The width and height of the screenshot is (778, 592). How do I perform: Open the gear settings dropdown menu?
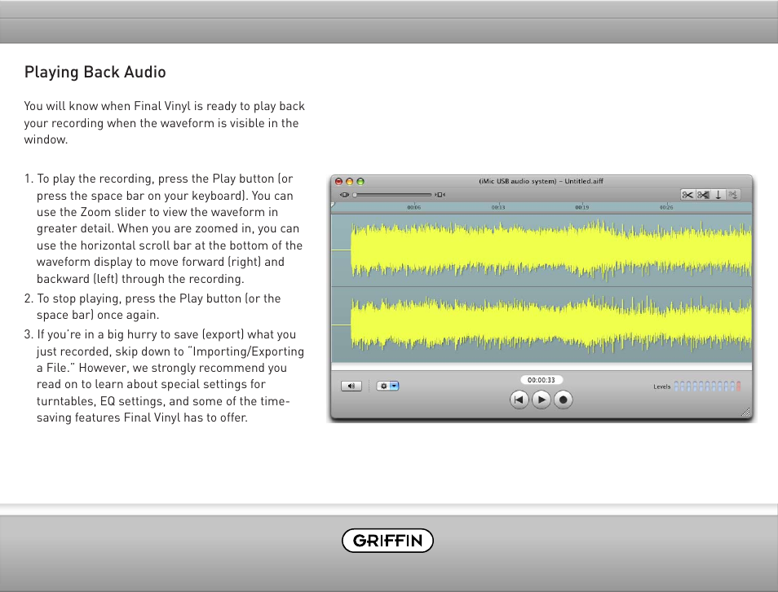pos(387,386)
